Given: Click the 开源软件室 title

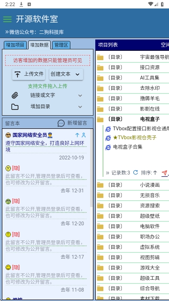Looking at the screenshot, I should 37,19.
